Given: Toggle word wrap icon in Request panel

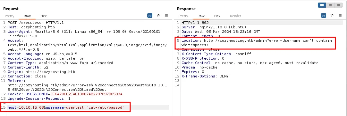Looking at the screenshot, I should coord(150,15).
